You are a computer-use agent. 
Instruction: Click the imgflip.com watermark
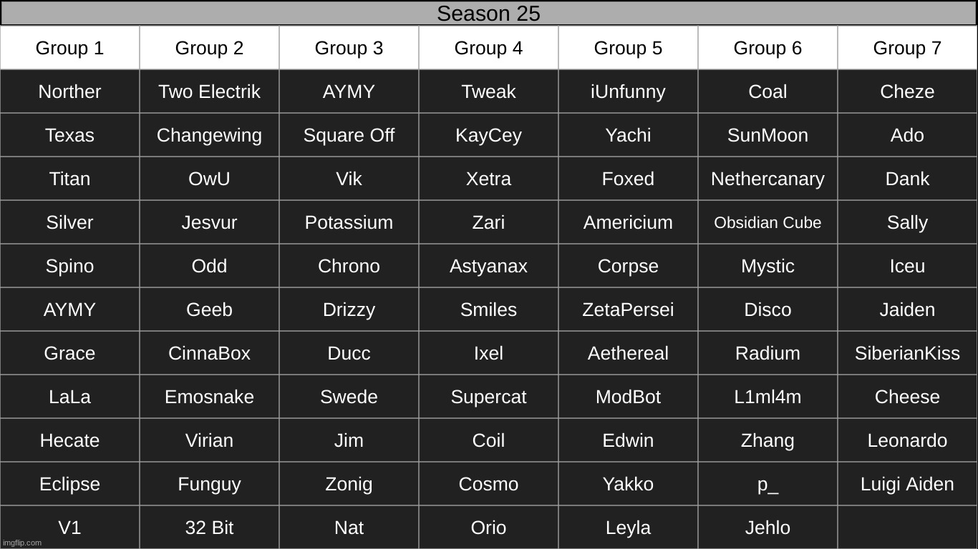point(22,543)
